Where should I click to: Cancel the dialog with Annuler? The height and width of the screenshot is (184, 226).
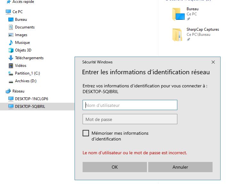tap(180, 167)
